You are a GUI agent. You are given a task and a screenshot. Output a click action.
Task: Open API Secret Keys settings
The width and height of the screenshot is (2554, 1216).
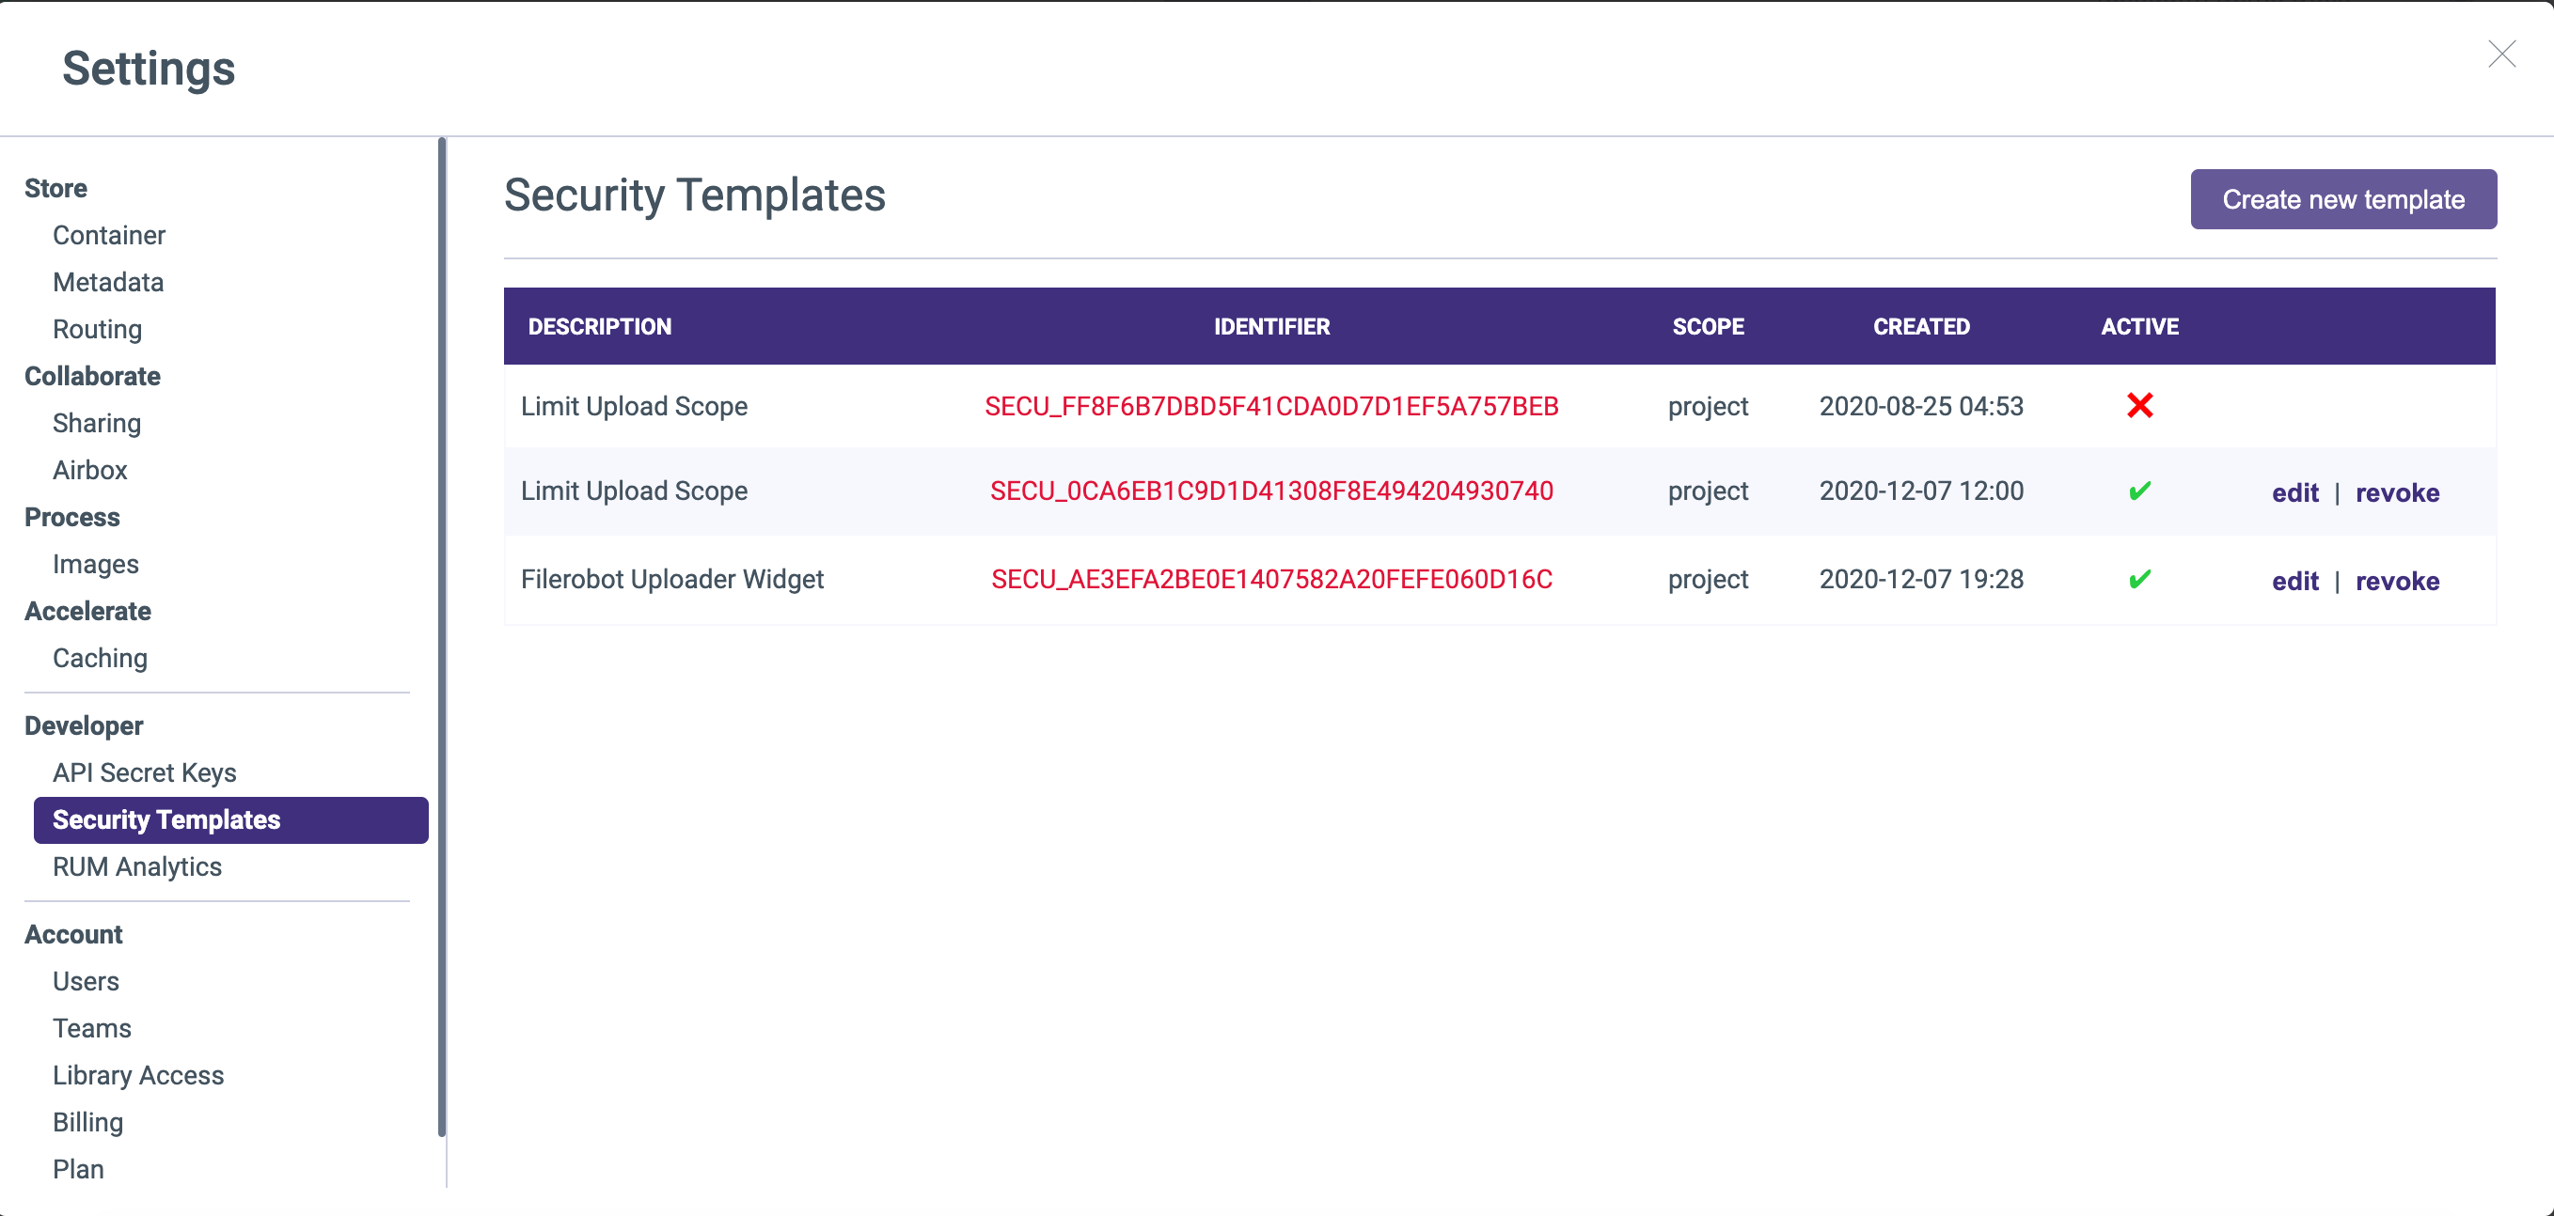[144, 772]
